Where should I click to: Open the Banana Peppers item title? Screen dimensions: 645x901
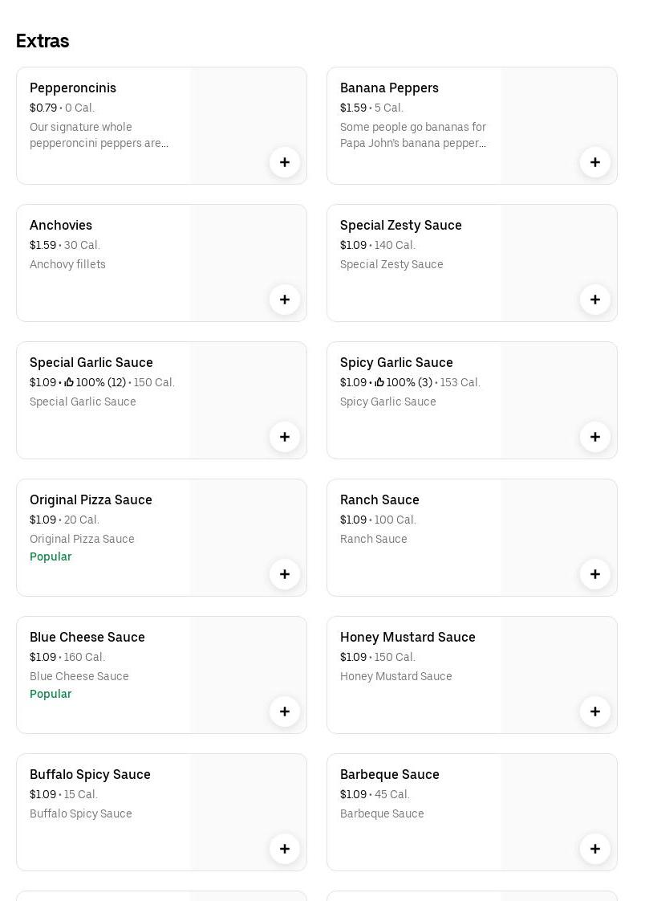pos(389,88)
